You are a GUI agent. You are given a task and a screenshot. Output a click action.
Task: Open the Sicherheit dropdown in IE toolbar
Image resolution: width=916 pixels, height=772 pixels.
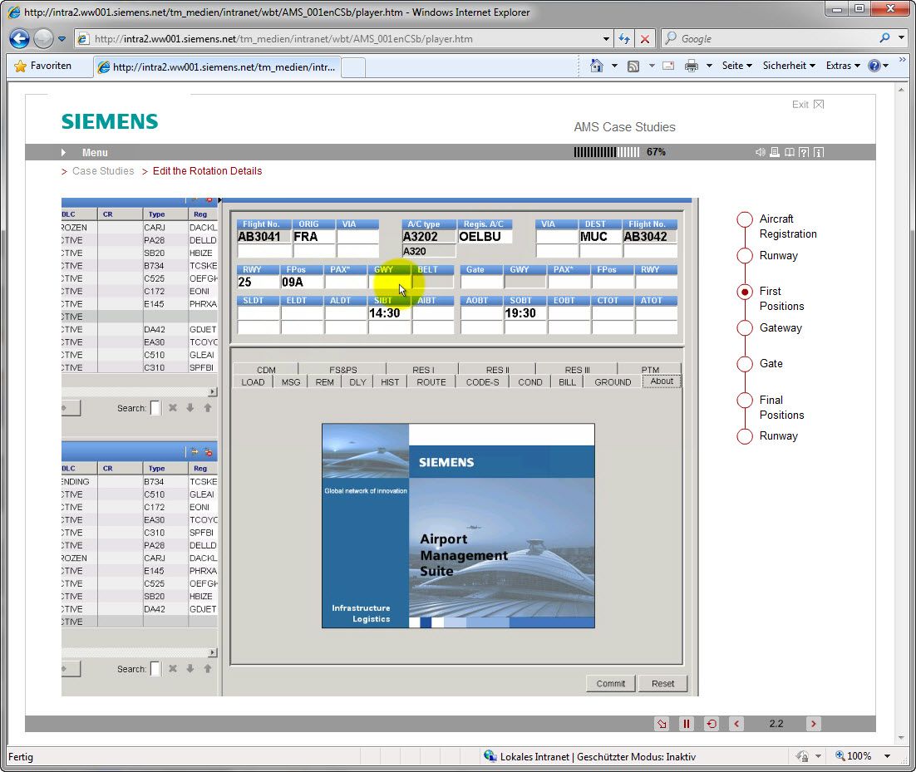pyautogui.click(x=789, y=66)
